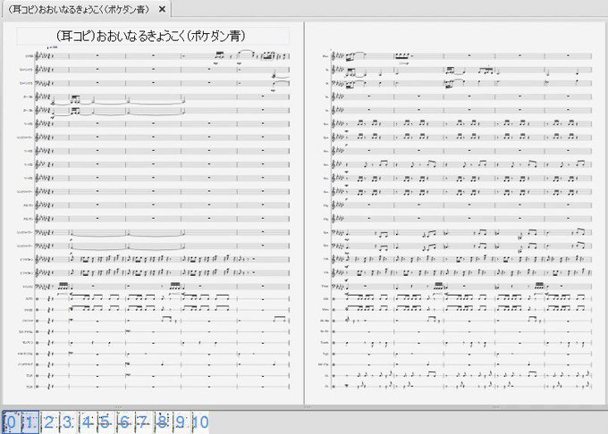Jump to page 9 thumbnail in navigator
Screen dimensions: 608x434
pos(182,422)
